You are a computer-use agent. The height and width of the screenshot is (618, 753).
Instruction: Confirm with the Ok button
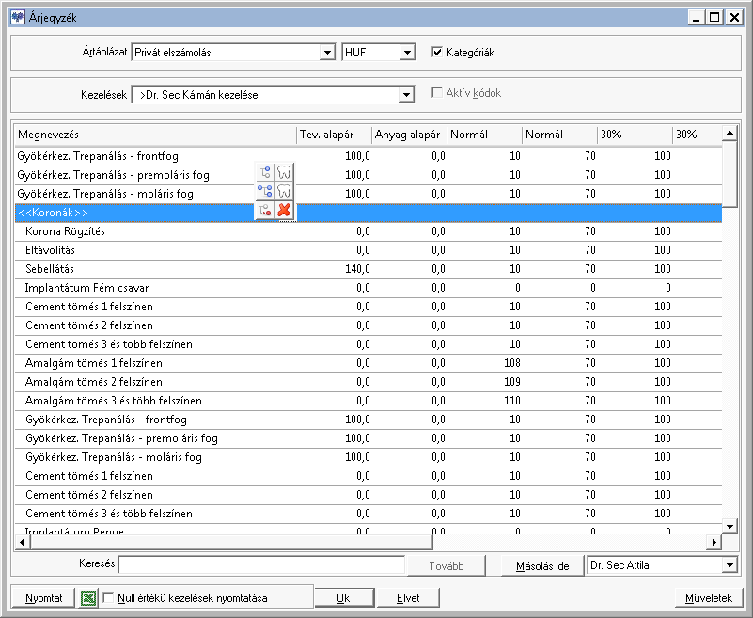click(x=343, y=598)
